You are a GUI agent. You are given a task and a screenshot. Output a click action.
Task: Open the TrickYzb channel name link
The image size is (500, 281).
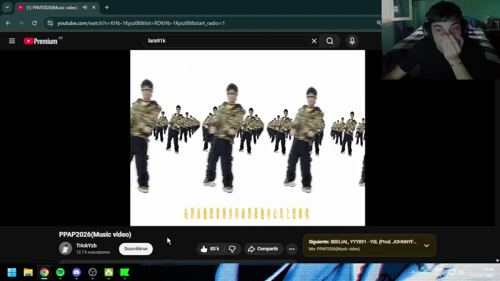[86, 245]
